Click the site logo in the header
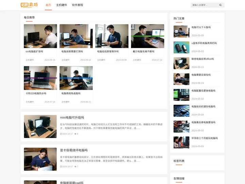 pyautogui.click(x=29, y=5)
